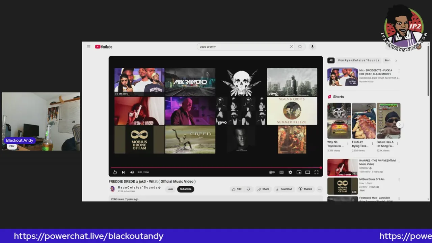Click the skull artwork endscreen tile
Viewport: 432px width, 243px height.
coord(241,82)
